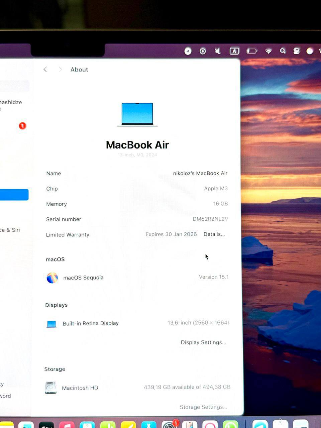
Task: Click the "Storage" section heading
Action: click(x=55, y=369)
